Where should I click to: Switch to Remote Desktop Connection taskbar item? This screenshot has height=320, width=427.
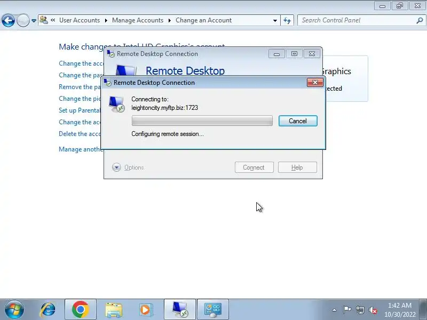180,309
